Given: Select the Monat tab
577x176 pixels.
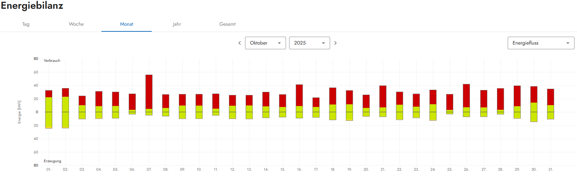Looking at the screenshot, I should click(127, 24).
